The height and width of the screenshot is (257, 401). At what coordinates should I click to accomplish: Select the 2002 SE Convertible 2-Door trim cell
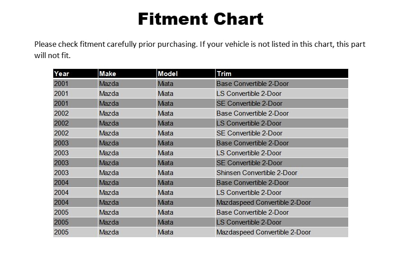coord(249,133)
